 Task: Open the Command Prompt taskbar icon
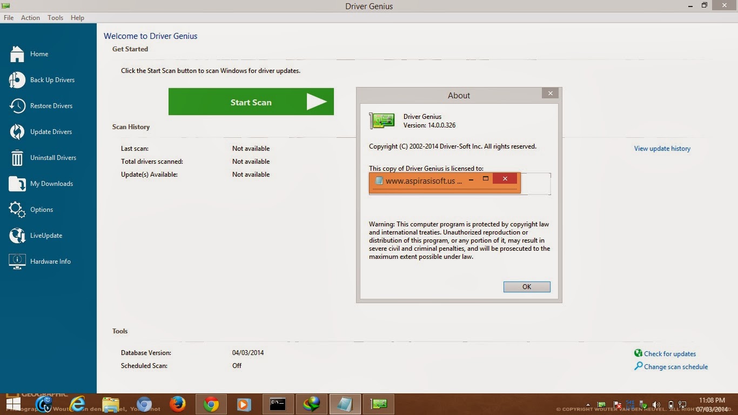(278, 404)
